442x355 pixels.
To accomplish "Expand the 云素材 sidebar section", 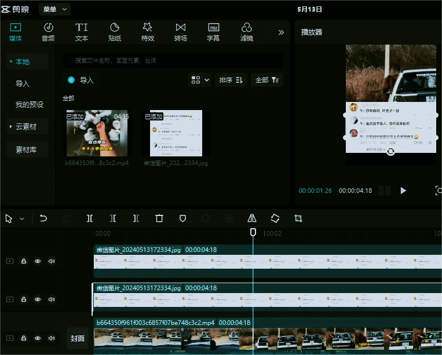I will pyautogui.click(x=26, y=126).
